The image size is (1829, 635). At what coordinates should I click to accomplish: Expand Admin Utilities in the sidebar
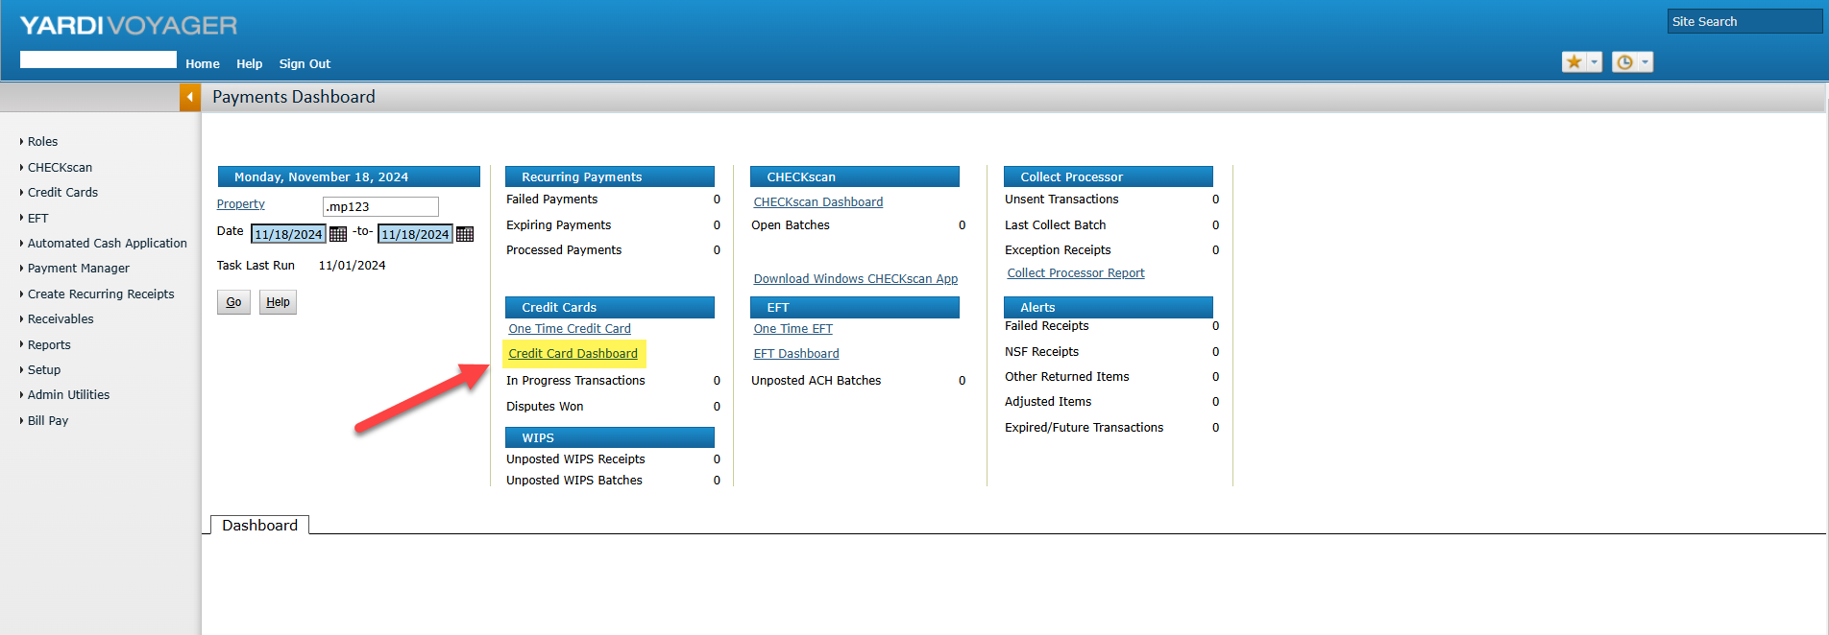click(68, 395)
